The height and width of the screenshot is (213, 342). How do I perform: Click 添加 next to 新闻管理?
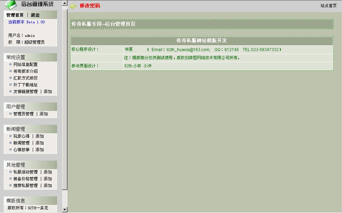40,143
